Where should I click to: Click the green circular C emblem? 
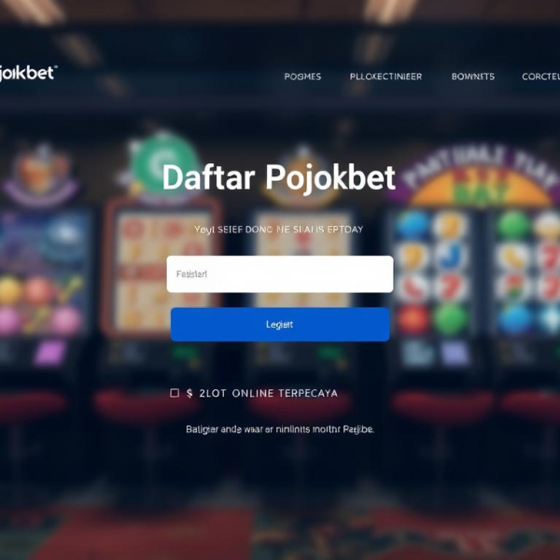162,163
